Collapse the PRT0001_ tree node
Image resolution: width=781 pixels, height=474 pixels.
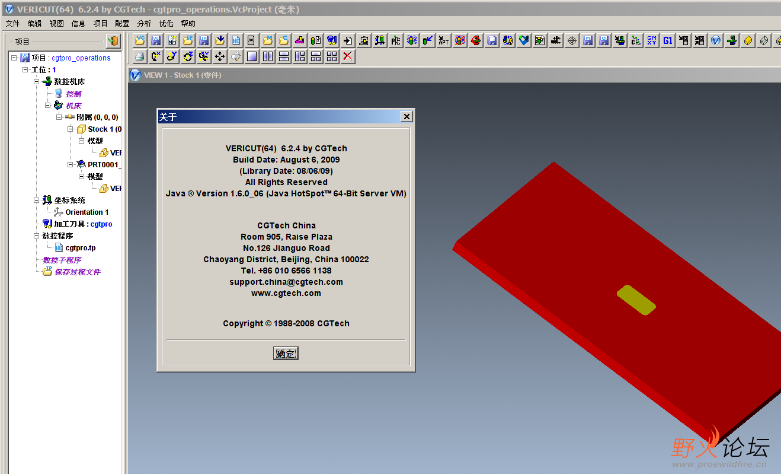(x=71, y=164)
